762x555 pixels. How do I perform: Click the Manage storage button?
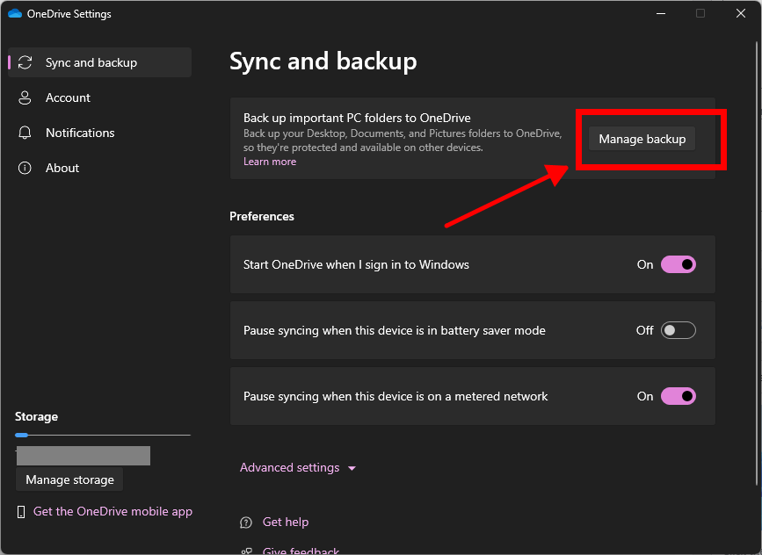(x=69, y=479)
